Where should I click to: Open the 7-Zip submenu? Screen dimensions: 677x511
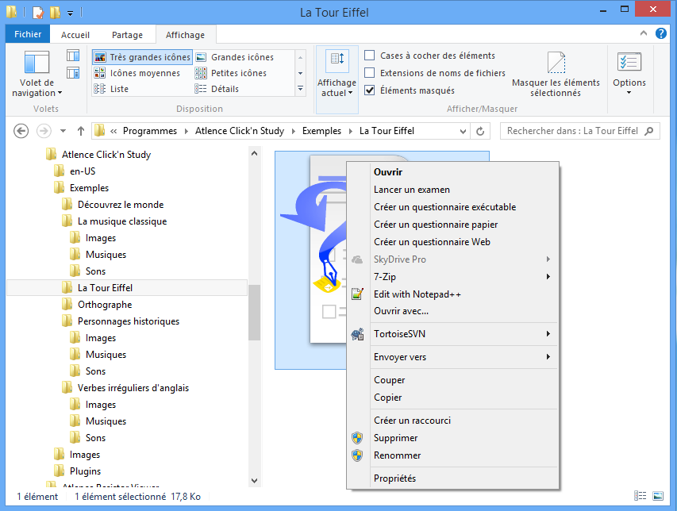[452, 277]
